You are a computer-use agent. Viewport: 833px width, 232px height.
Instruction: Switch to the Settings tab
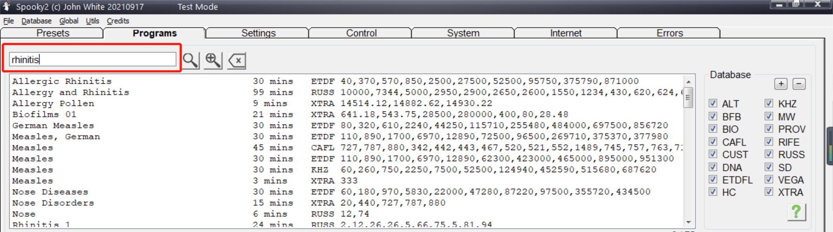click(258, 33)
